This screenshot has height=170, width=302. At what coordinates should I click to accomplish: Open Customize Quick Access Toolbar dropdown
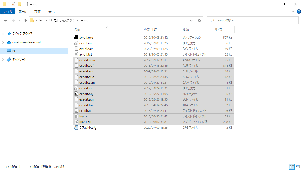[x=24, y=4]
